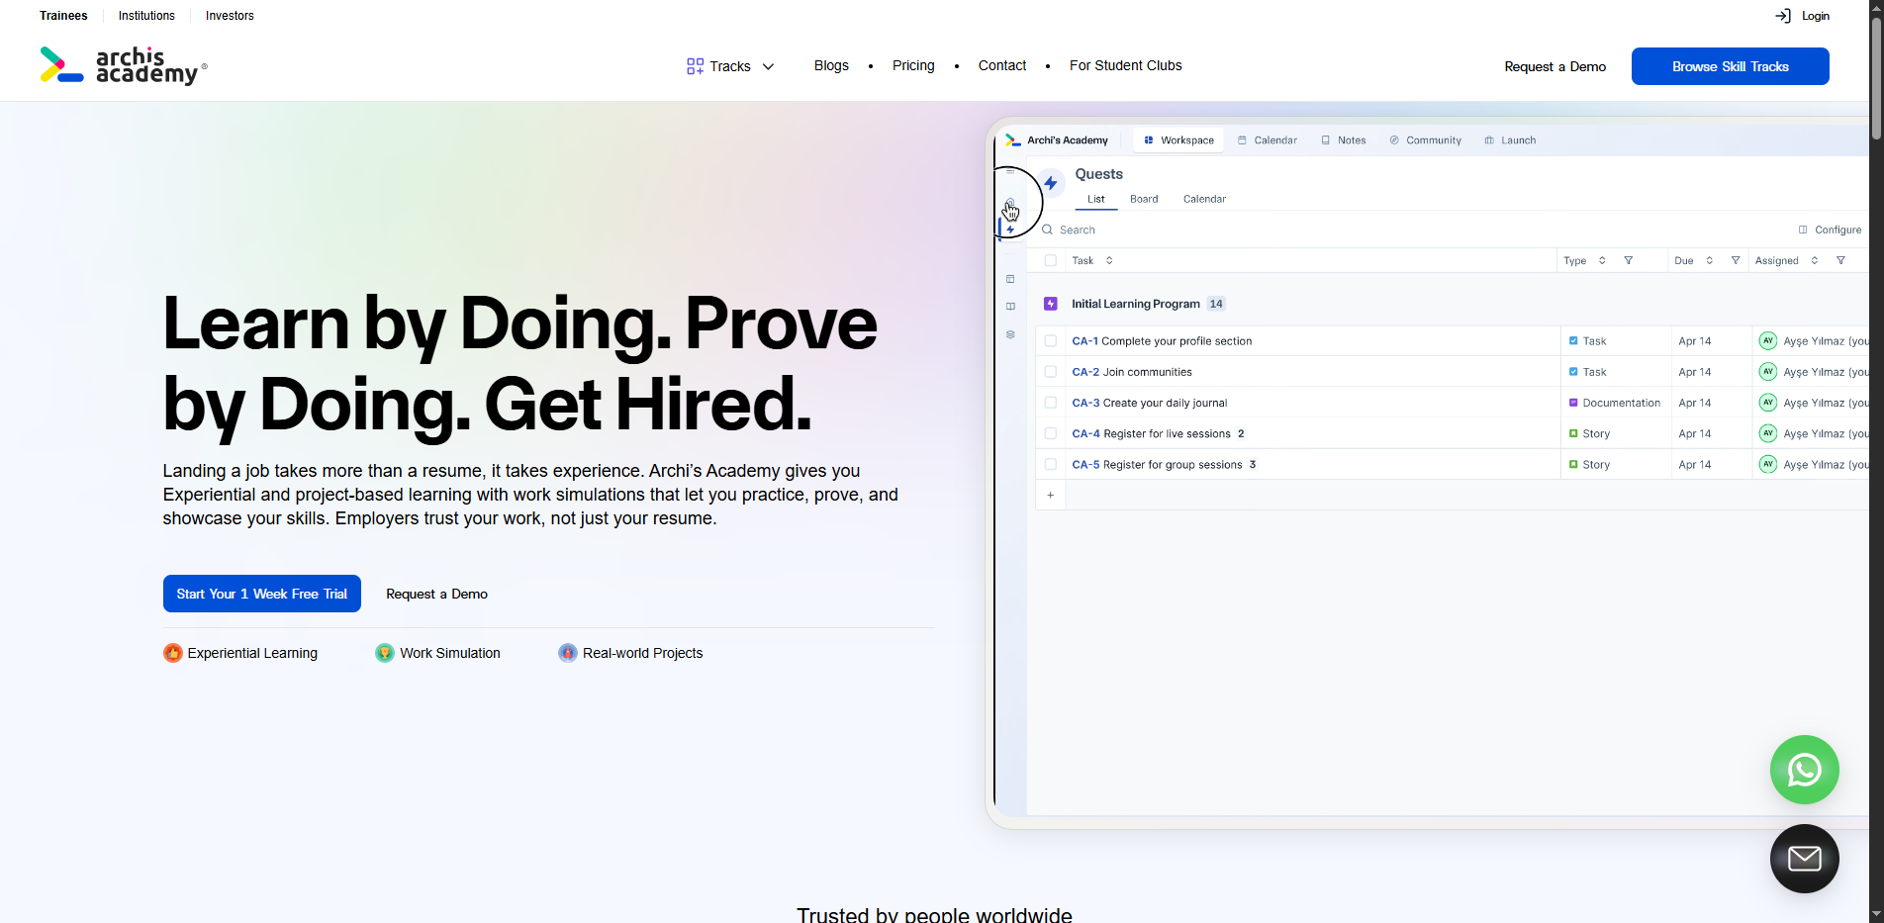The width and height of the screenshot is (1884, 923).
Task: Check the box for CA-5 Register for group sessions
Action: pyautogui.click(x=1051, y=464)
